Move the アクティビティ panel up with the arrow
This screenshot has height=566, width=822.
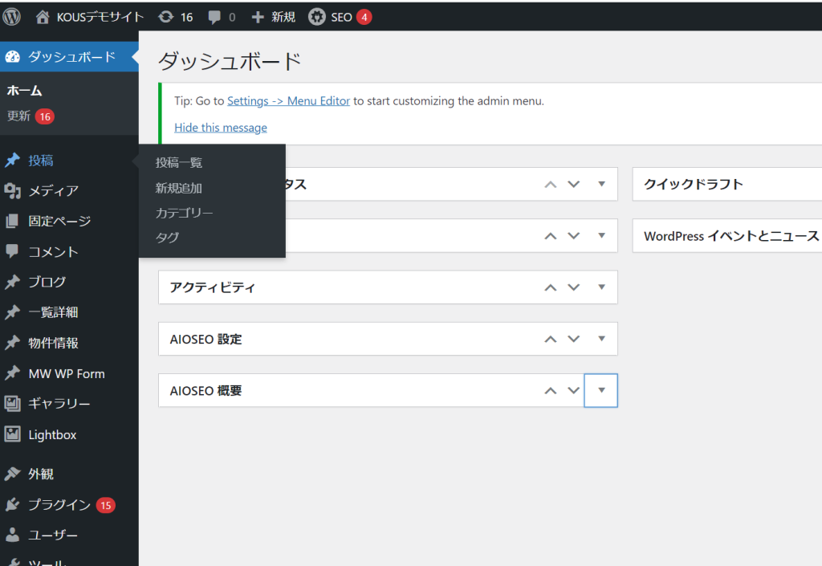[x=550, y=287]
